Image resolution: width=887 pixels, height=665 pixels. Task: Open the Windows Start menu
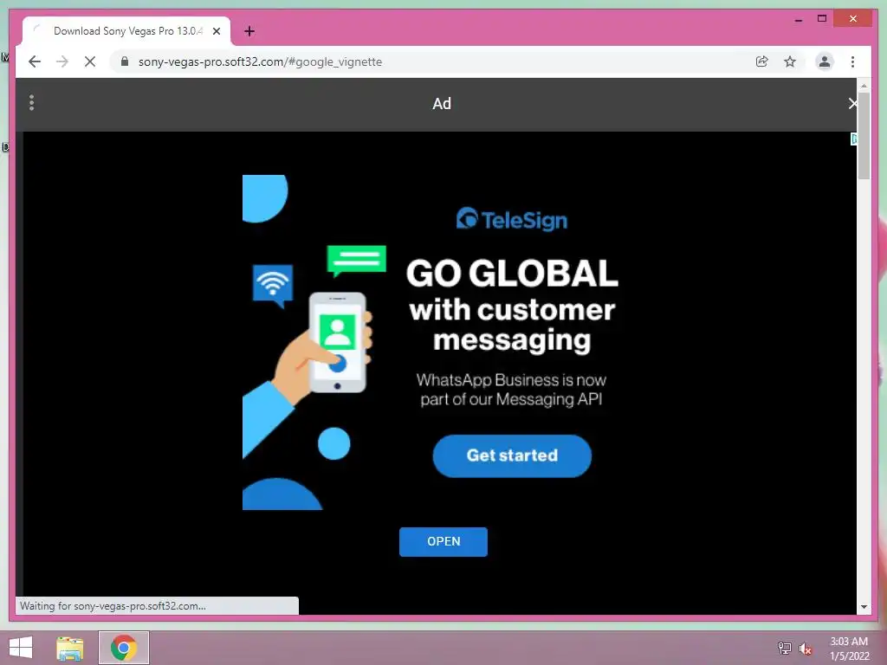(x=21, y=648)
